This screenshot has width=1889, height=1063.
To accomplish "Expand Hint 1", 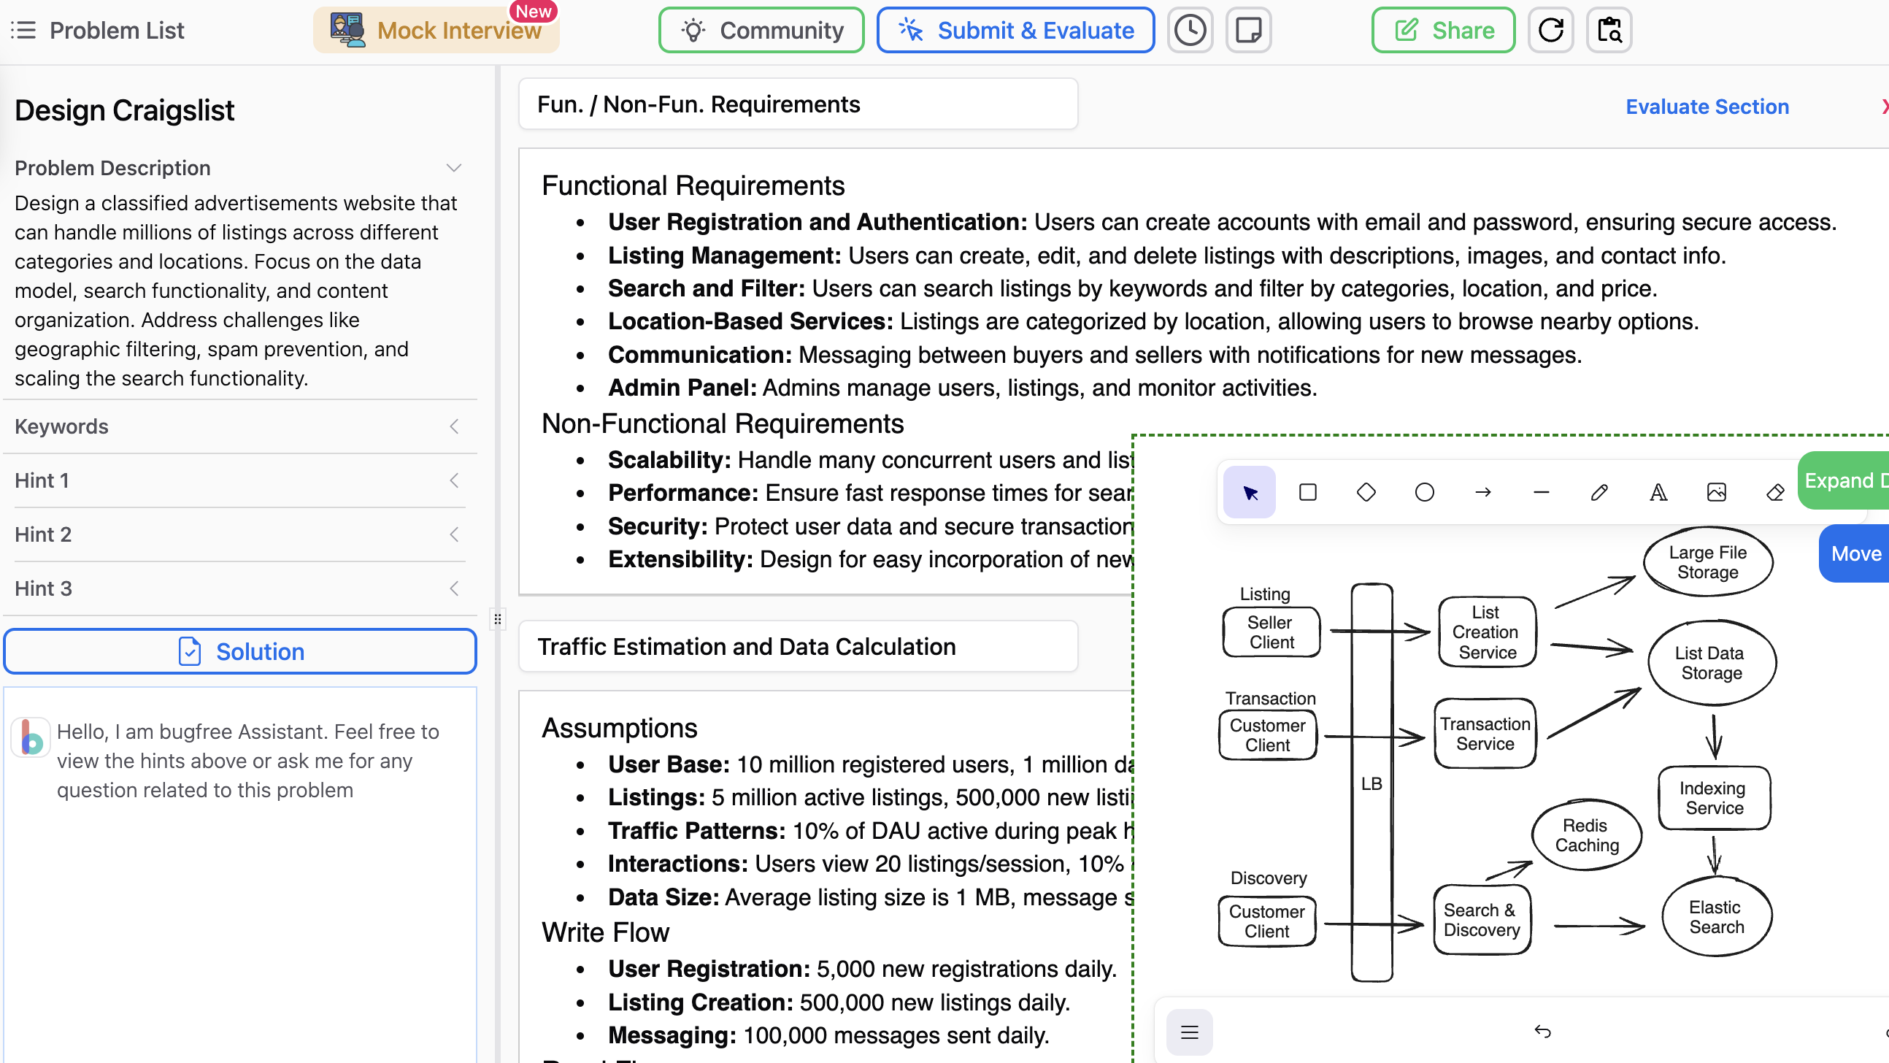I will pyautogui.click(x=454, y=480).
